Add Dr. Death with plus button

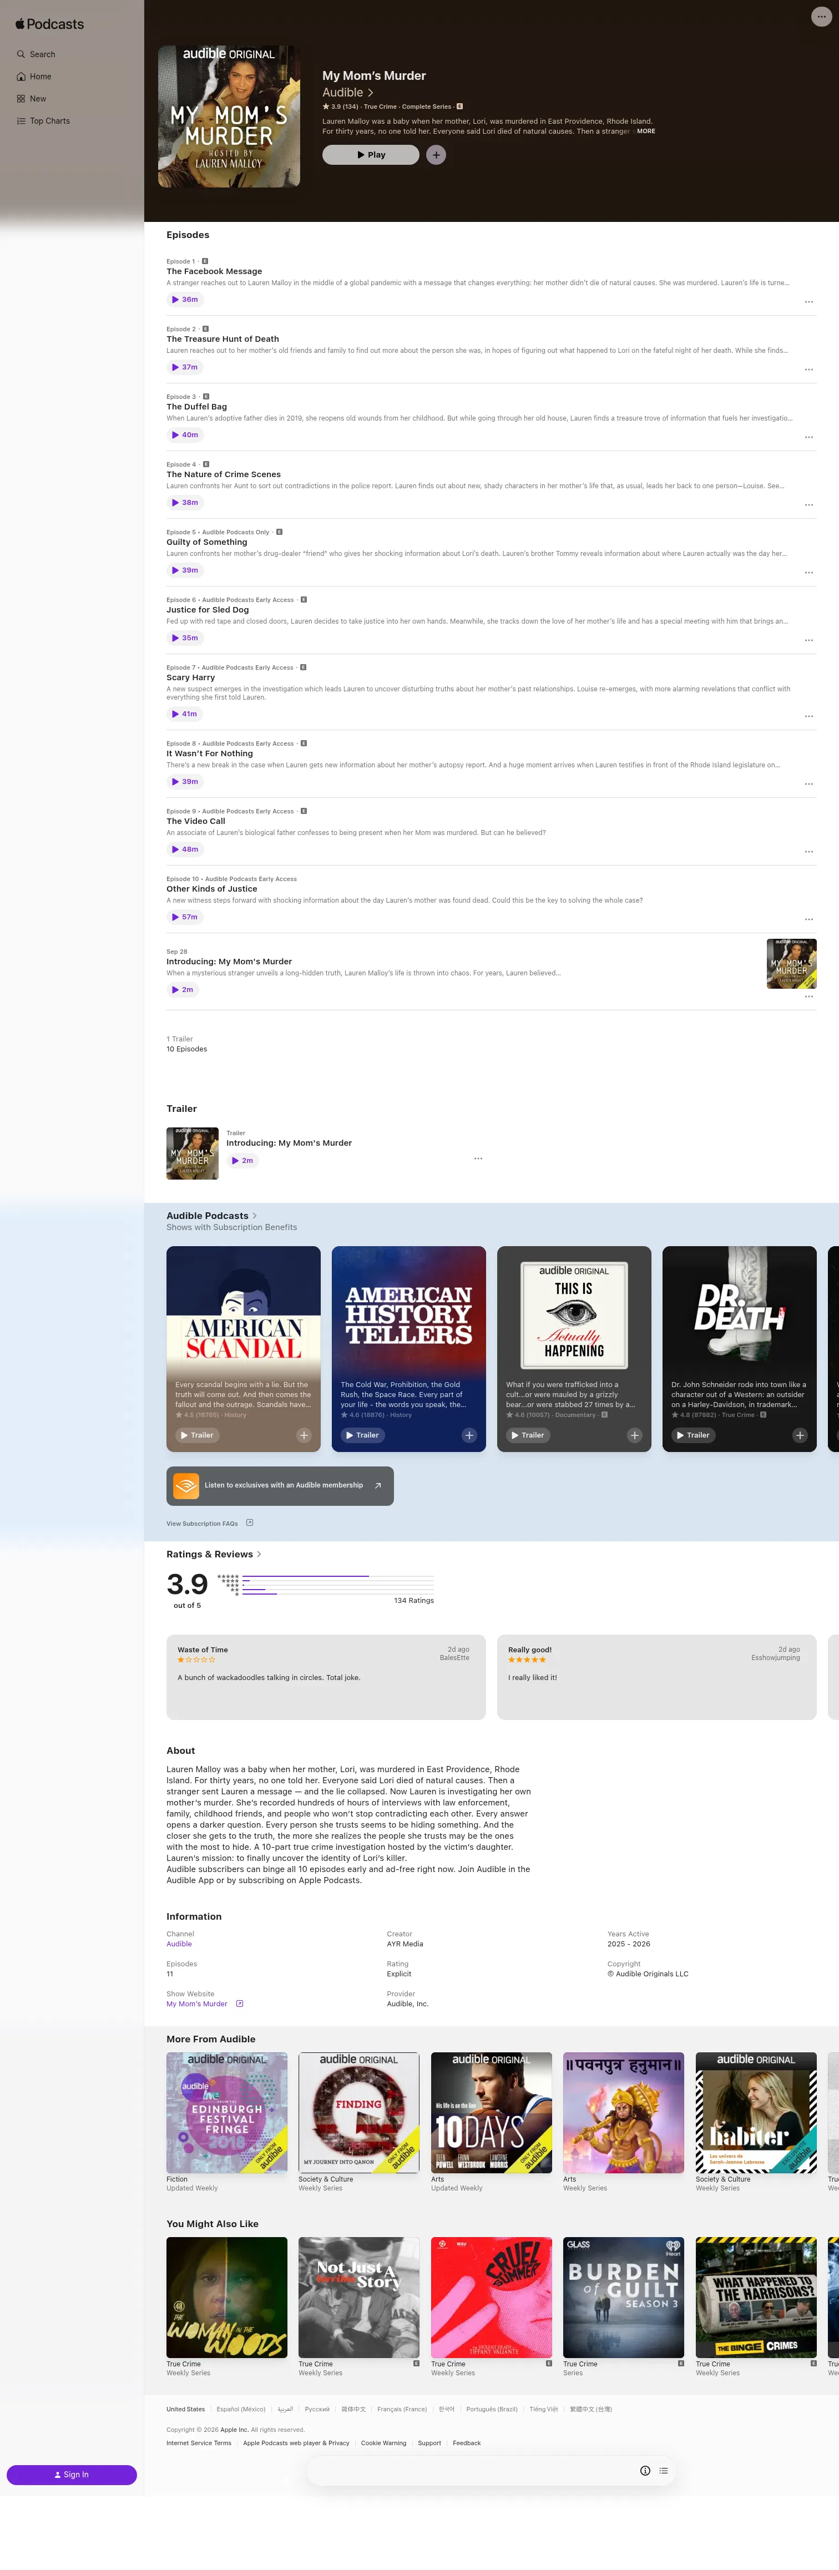point(800,1435)
